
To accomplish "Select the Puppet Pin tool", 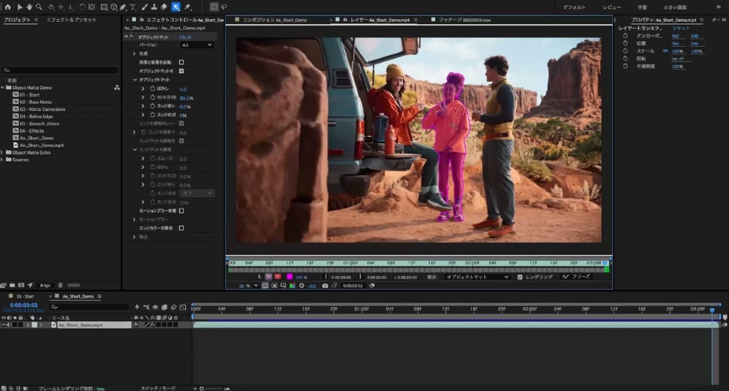I will (188, 7).
